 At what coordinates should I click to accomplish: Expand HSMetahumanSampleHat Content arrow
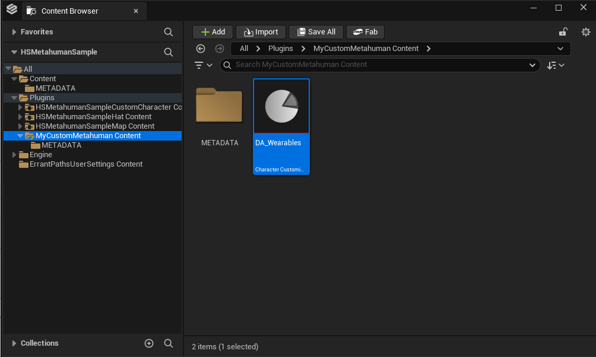(20, 117)
